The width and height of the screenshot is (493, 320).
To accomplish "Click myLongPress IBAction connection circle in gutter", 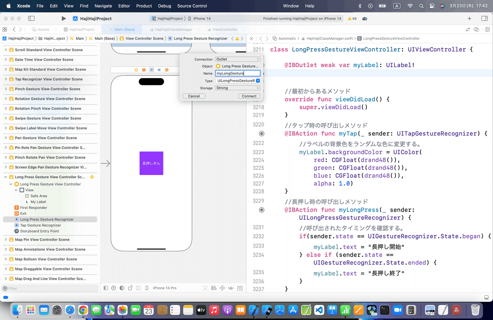I will click(x=262, y=210).
